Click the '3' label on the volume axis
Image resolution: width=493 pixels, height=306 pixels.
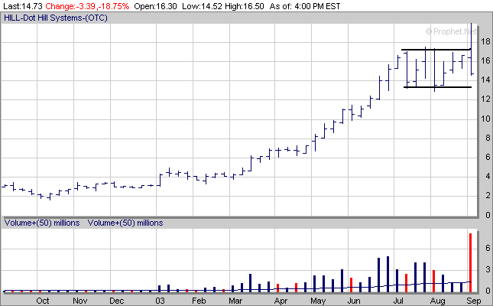click(x=488, y=269)
